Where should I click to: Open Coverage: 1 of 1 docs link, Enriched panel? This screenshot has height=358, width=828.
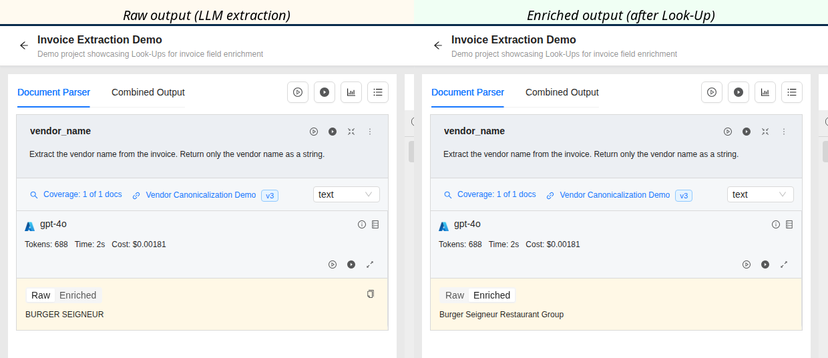(x=490, y=194)
